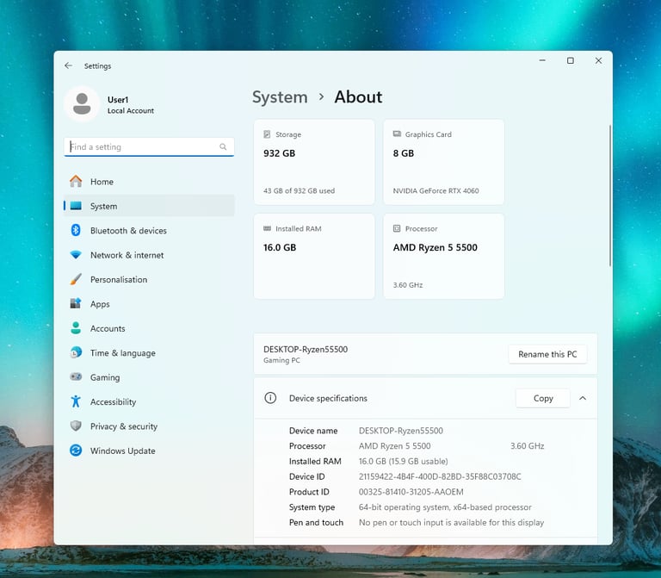
Task: Click 43 GB of 932 GB used
Action: click(x=300, y=190)
